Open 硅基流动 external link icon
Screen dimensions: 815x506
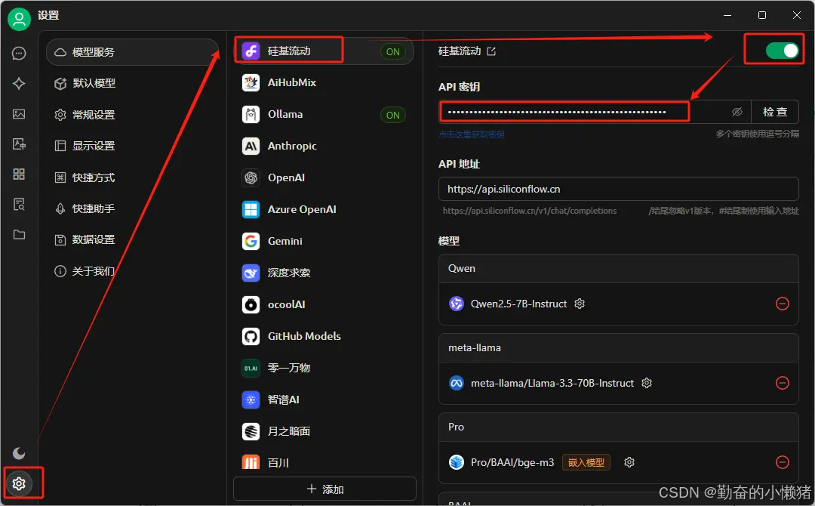point(491,51)
